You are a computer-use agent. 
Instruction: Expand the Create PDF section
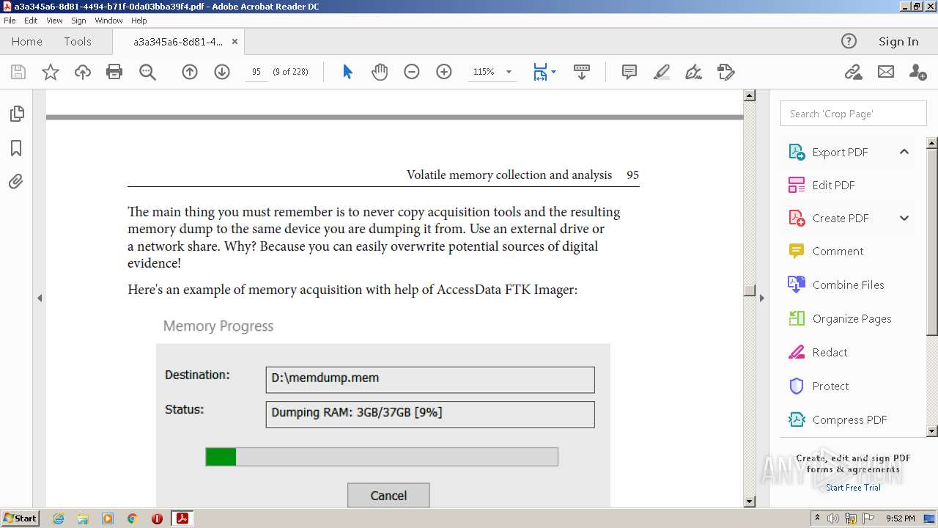[904, 218]
